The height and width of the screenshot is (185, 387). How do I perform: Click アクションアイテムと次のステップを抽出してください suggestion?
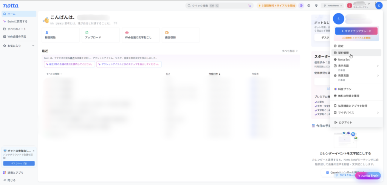[129, 64]
